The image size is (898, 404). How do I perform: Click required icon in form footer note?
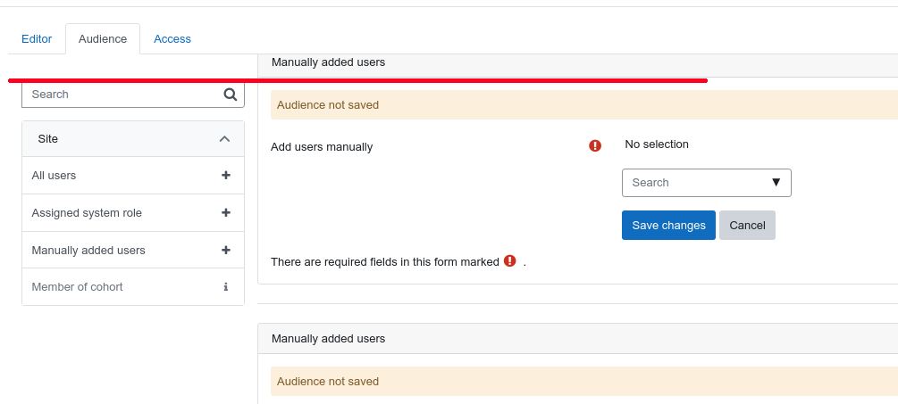(509, 261)
